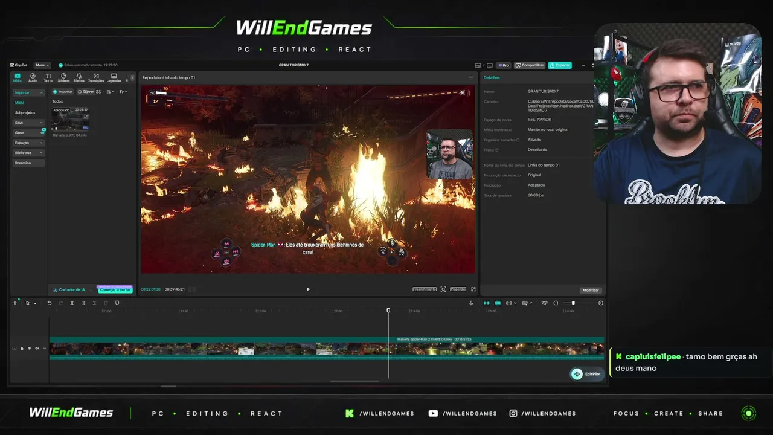Open the keyboard shortcuts icon in title bar
The height and width of the screenshot is (435, 773).
click(490, 65)
